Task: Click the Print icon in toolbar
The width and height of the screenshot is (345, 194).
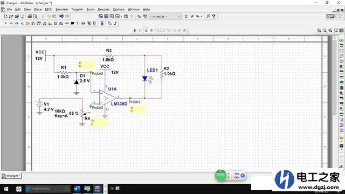Action: 30,17
